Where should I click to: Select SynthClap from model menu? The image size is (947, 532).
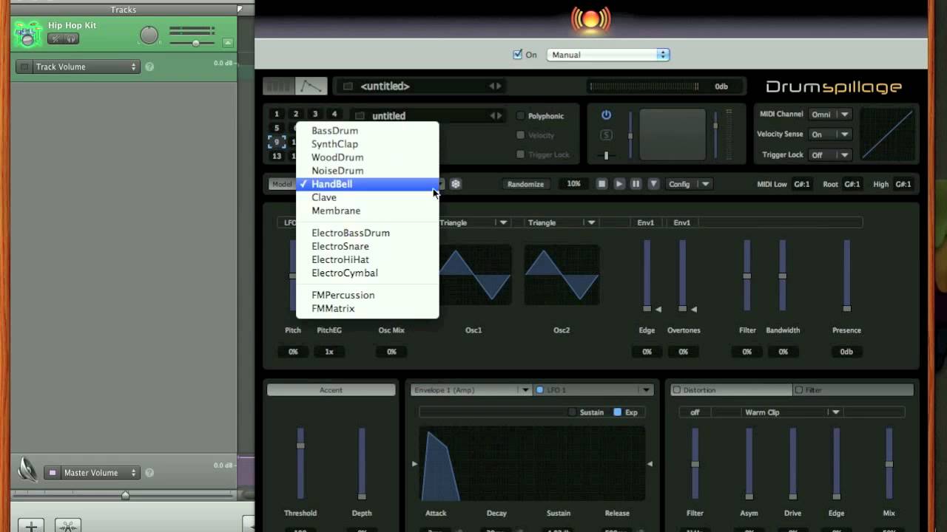(x=368, y=144)
